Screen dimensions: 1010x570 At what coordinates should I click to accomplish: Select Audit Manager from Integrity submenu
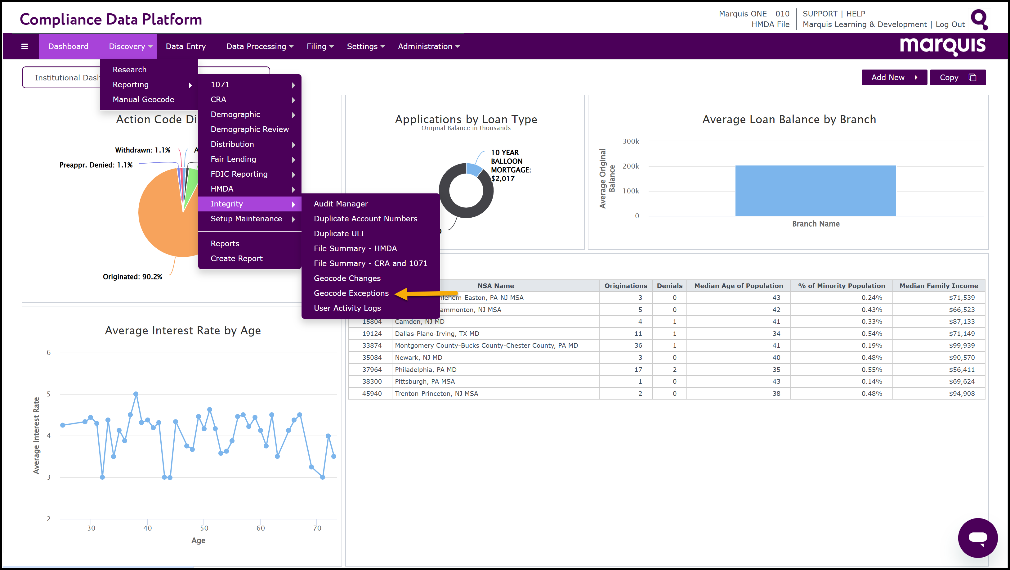click(x=341, y=204)
